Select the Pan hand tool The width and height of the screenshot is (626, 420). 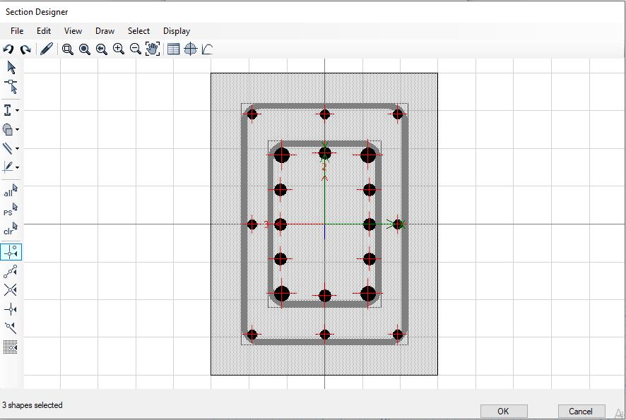pos(153,49)
